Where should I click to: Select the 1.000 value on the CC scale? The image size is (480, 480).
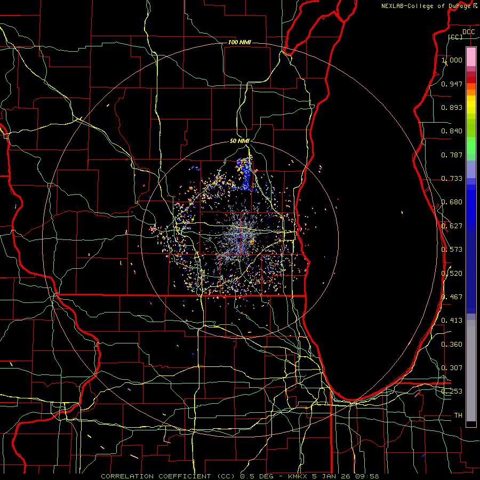pos(452,60)
